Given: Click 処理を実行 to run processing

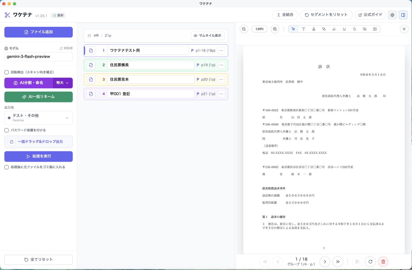Looking at the screenshot, I should click(38, 156).
